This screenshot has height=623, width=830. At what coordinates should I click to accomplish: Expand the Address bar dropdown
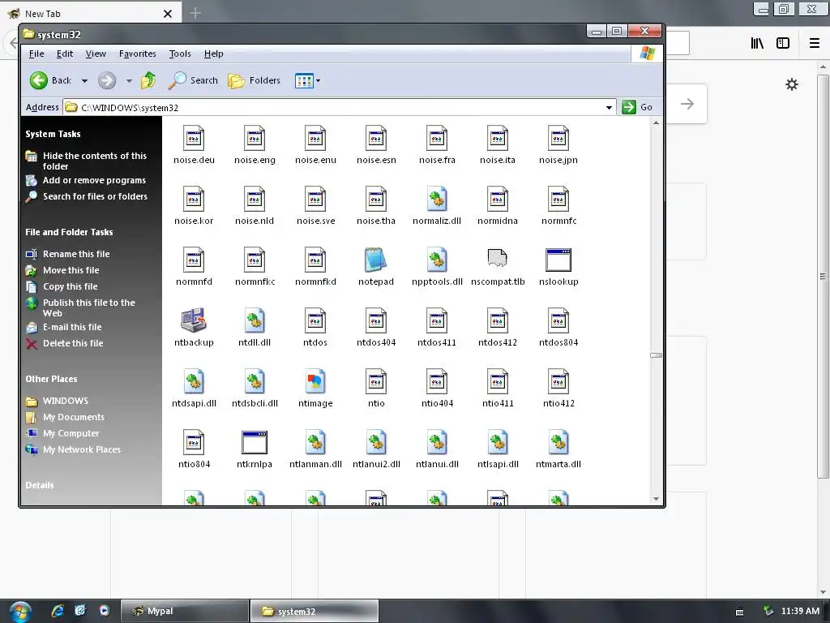[x=609, y=108]
